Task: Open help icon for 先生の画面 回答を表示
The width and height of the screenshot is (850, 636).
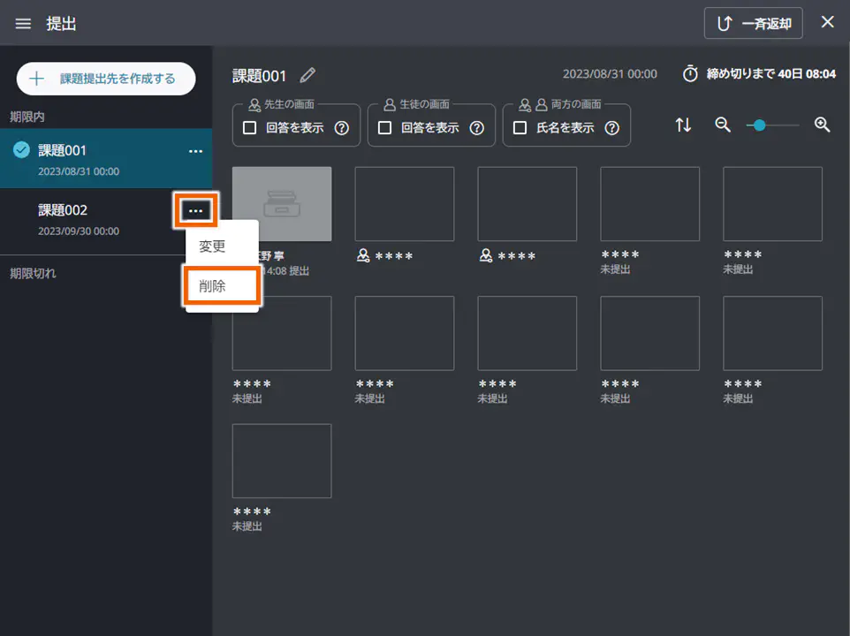Action: tap(342, 128)
